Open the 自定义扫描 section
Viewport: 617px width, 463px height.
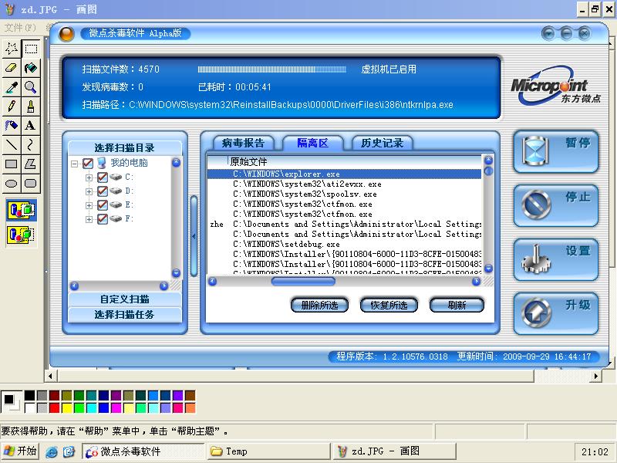pyautogui.click(x=125, y=299)
